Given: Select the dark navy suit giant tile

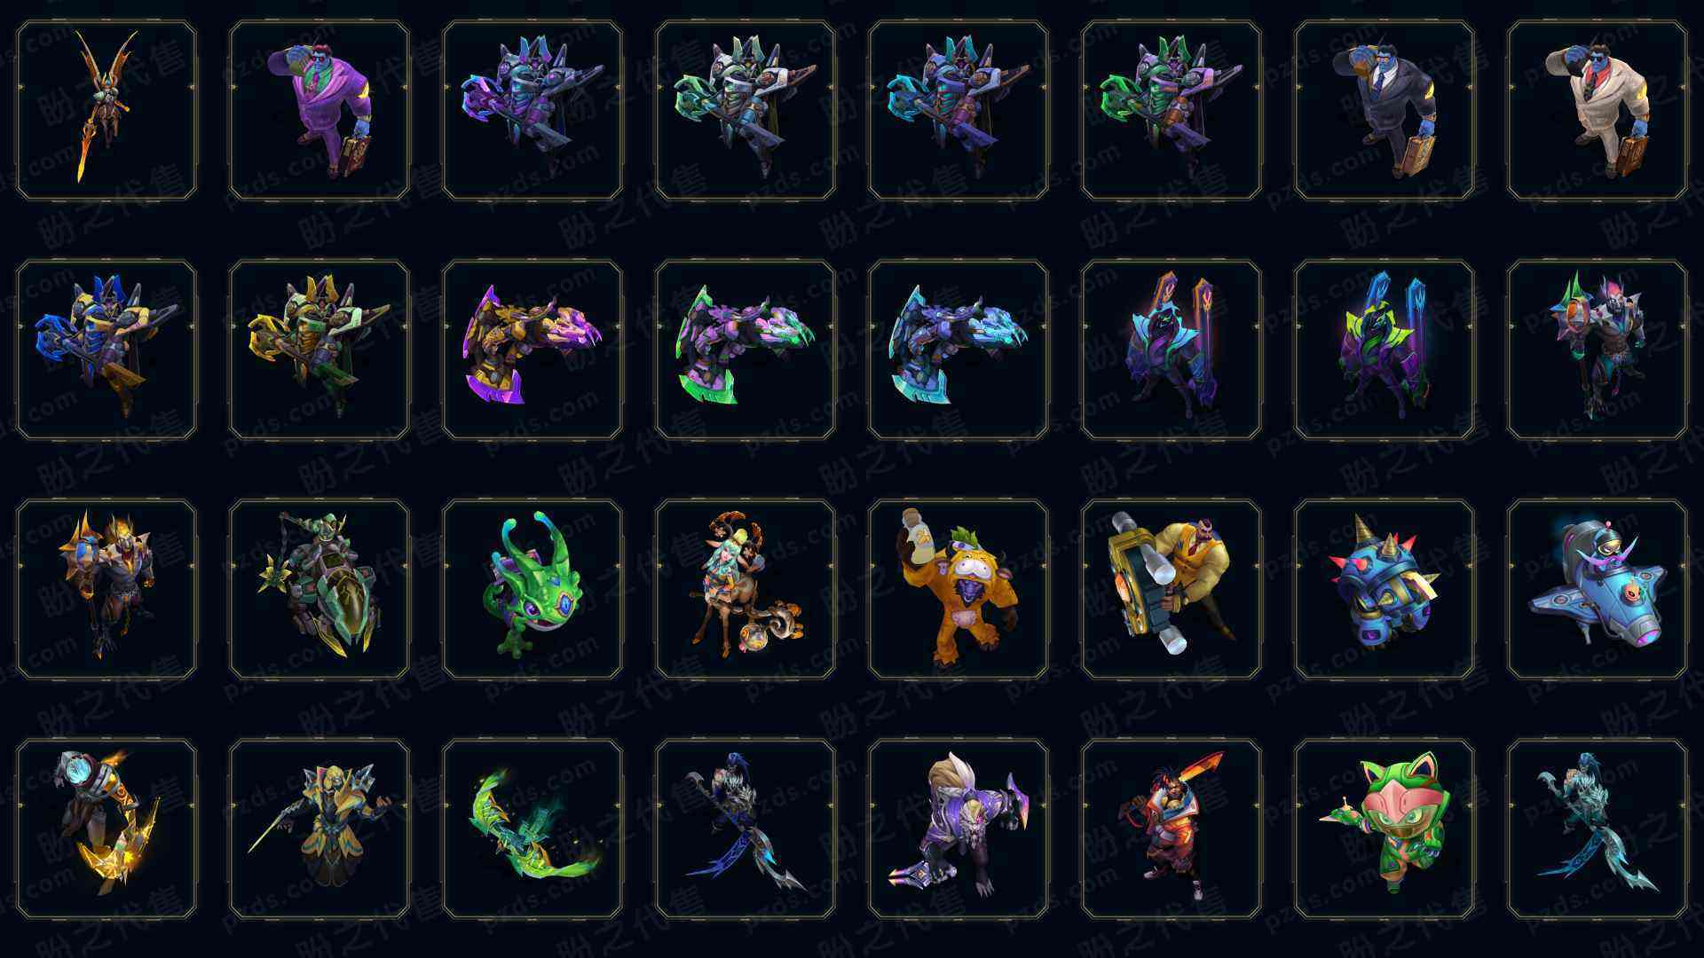Looking at the screenshot, I should (1384, 110).
